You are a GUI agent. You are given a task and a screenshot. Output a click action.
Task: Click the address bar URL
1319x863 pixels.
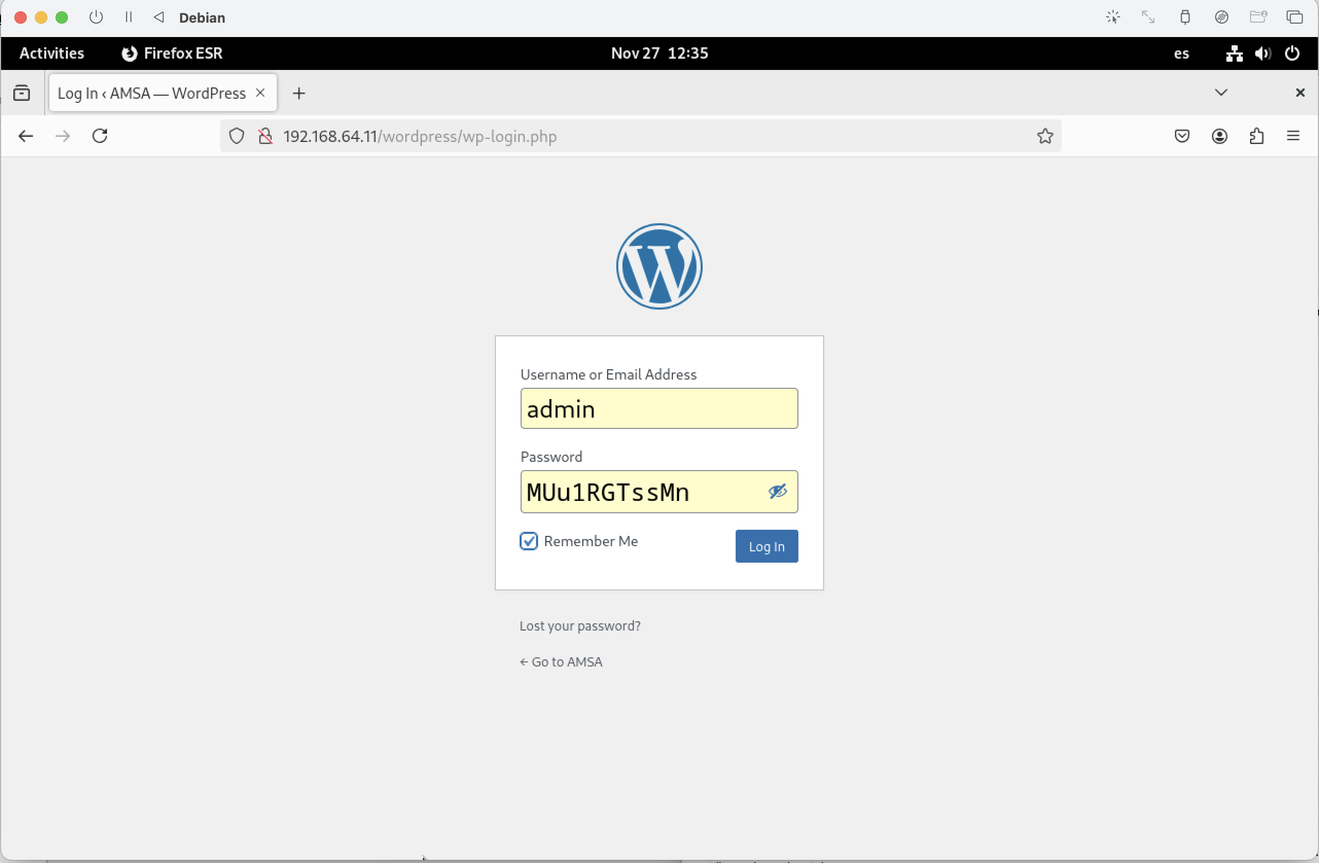(x=420, y=136)
